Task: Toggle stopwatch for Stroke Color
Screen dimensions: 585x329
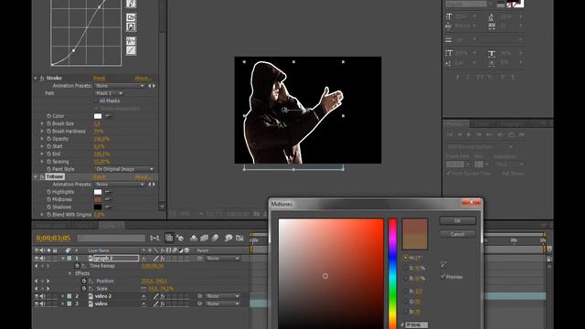Action: click(x=48, y=116)
